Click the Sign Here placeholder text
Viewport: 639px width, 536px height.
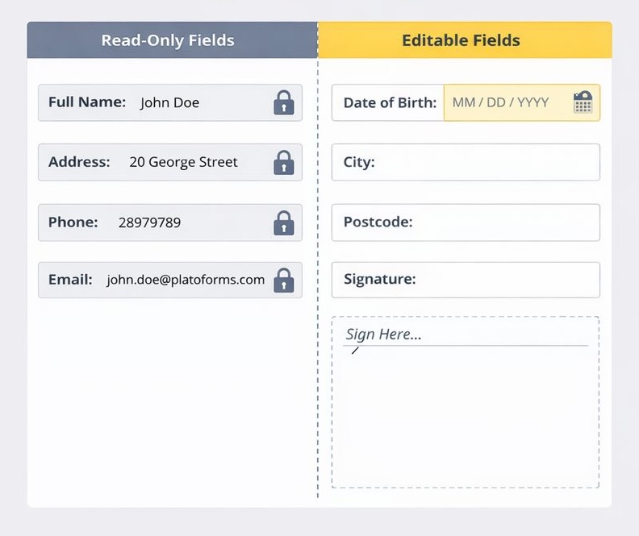click(x=383, y=334)
